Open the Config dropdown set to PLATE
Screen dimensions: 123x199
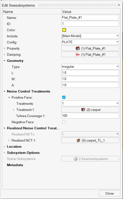[x=90, y=42]
